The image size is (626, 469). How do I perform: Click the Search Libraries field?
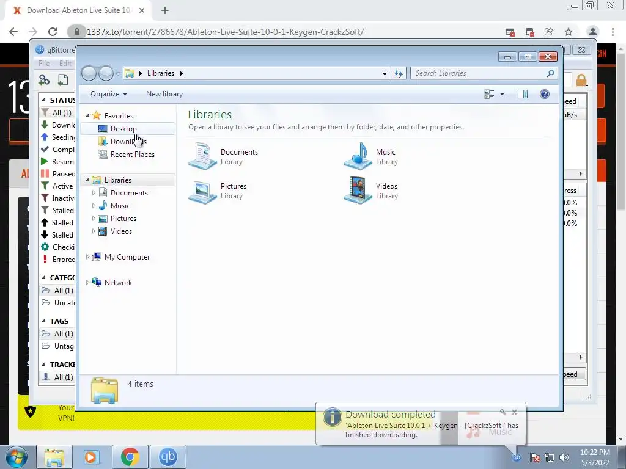pos(484,73)
